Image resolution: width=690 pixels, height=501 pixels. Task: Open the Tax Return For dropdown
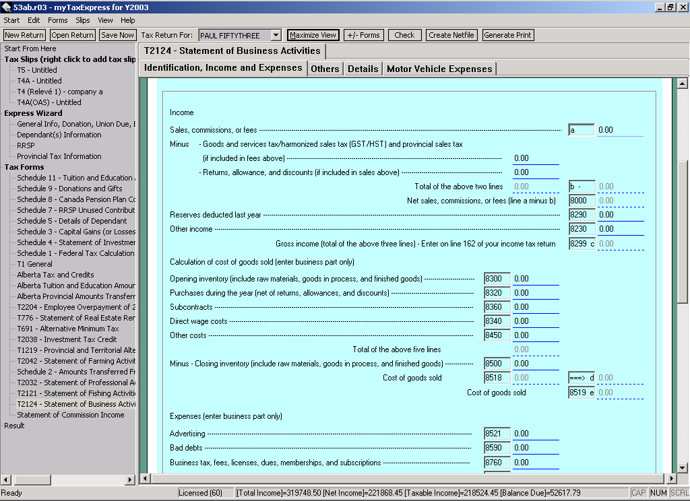pyautogui.click(x=276, y=35)
